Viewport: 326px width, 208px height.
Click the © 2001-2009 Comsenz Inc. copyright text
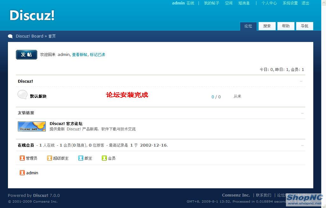click(x=33, y=202)
